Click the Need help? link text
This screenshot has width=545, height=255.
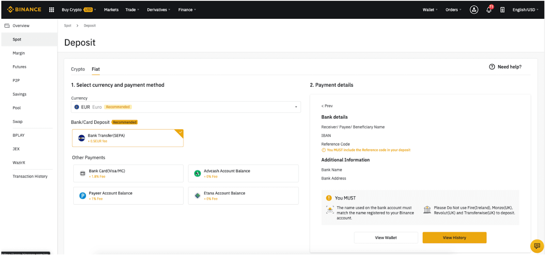[x=510, y=67]
